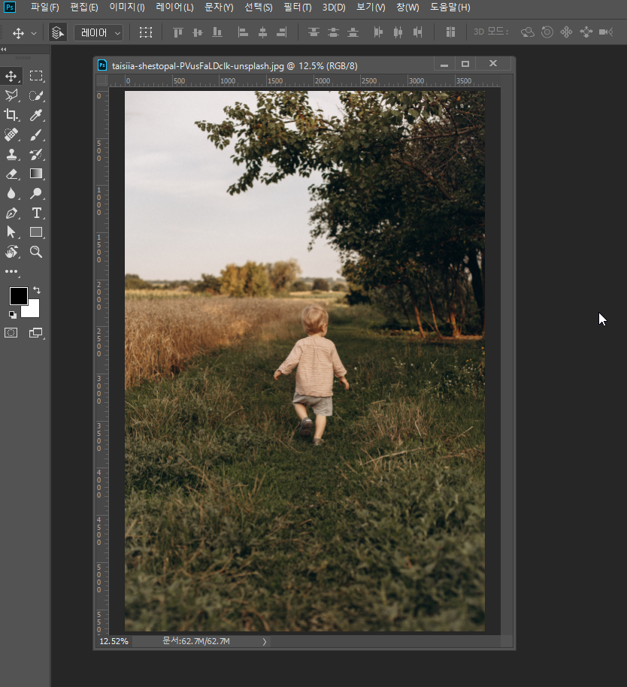The image size is (627, 687).
Task: Distribute left edges
Action: coord(378,32)
